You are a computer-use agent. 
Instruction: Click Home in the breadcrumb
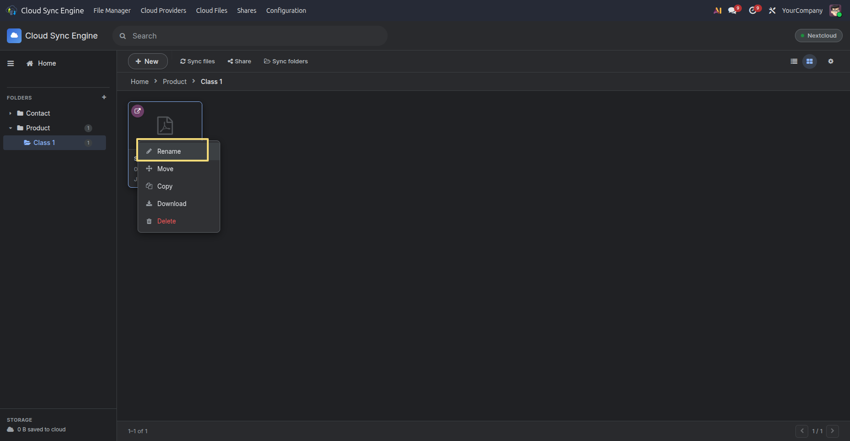click(x=139, y=82)
